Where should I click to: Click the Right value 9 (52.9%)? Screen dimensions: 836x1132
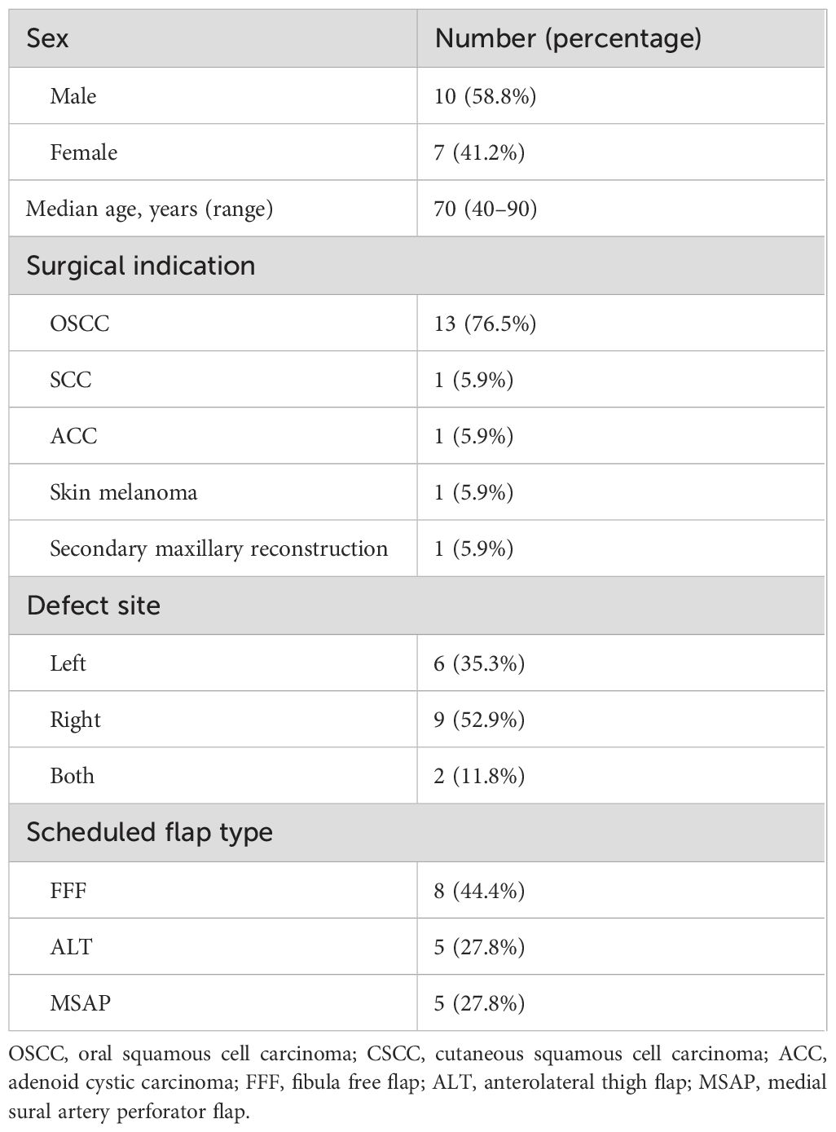tap(479, 720)
